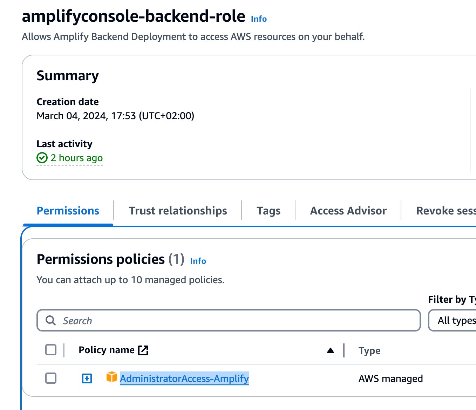Select the Permissions tab
The height and width of the screenshot is (410, 476).
coord(68,211)
